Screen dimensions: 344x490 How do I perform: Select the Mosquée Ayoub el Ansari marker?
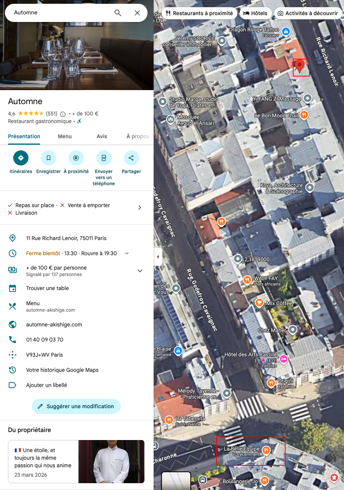(171, 120)
